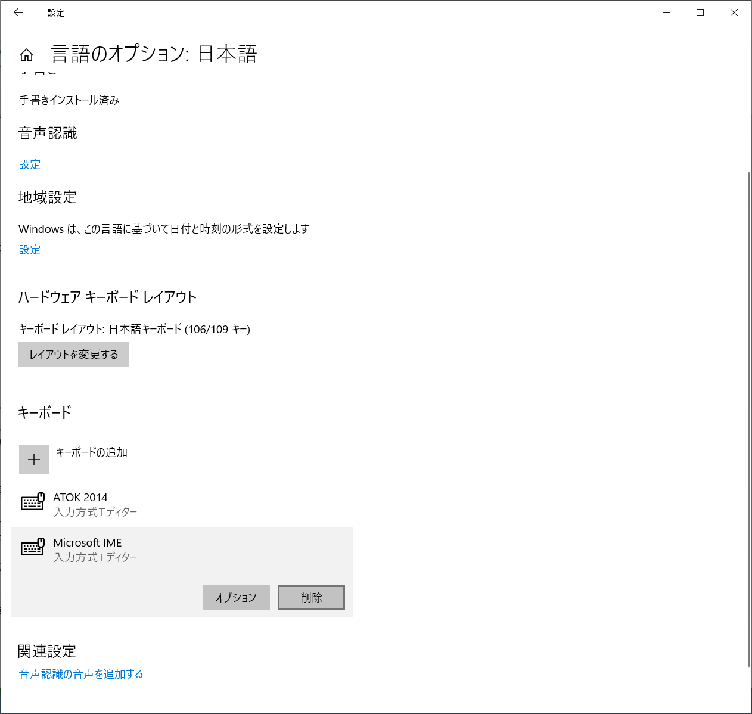Screen dimensions: 752x714
Task: Click the back arrow in title bar
Action: (x=18, y=13)
